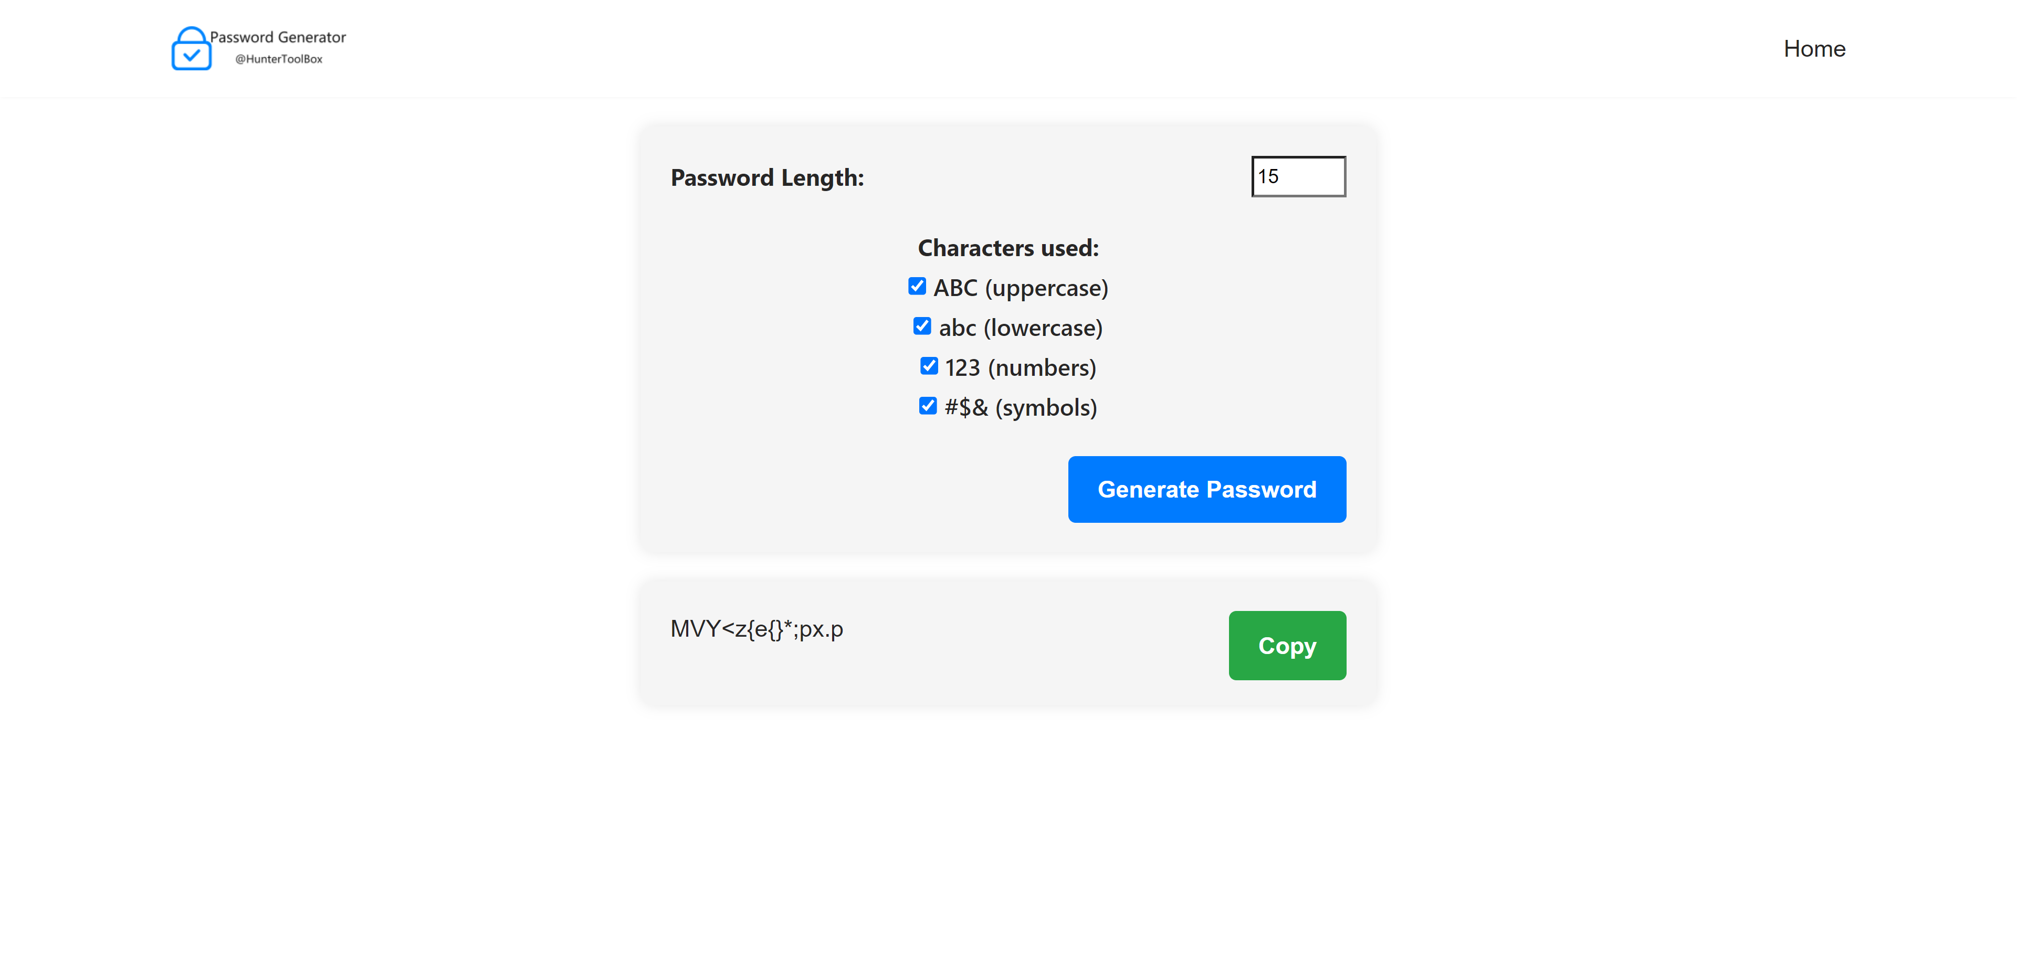
Task: Click the "abc (lowercase)" label text
Action: click(1020, 328)
